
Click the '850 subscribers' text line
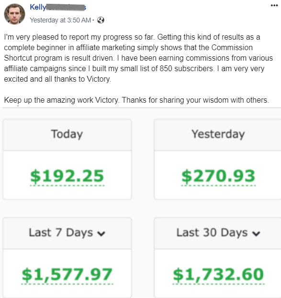pyautogui.click(x=134, y=69)
